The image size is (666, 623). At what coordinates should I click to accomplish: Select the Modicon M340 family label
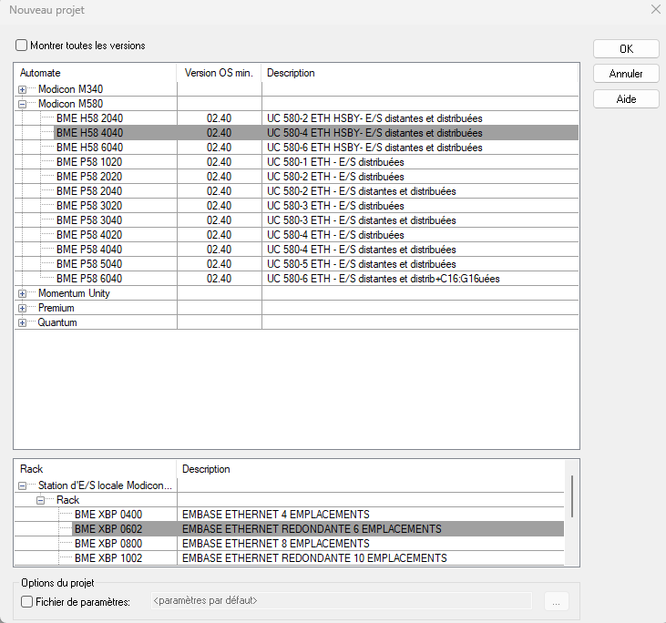[70, 89]
